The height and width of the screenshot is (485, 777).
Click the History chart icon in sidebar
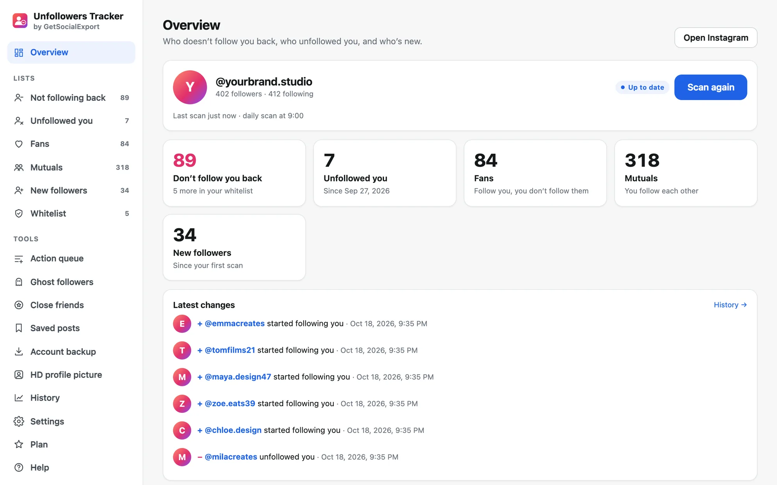(x=19, y=398)
